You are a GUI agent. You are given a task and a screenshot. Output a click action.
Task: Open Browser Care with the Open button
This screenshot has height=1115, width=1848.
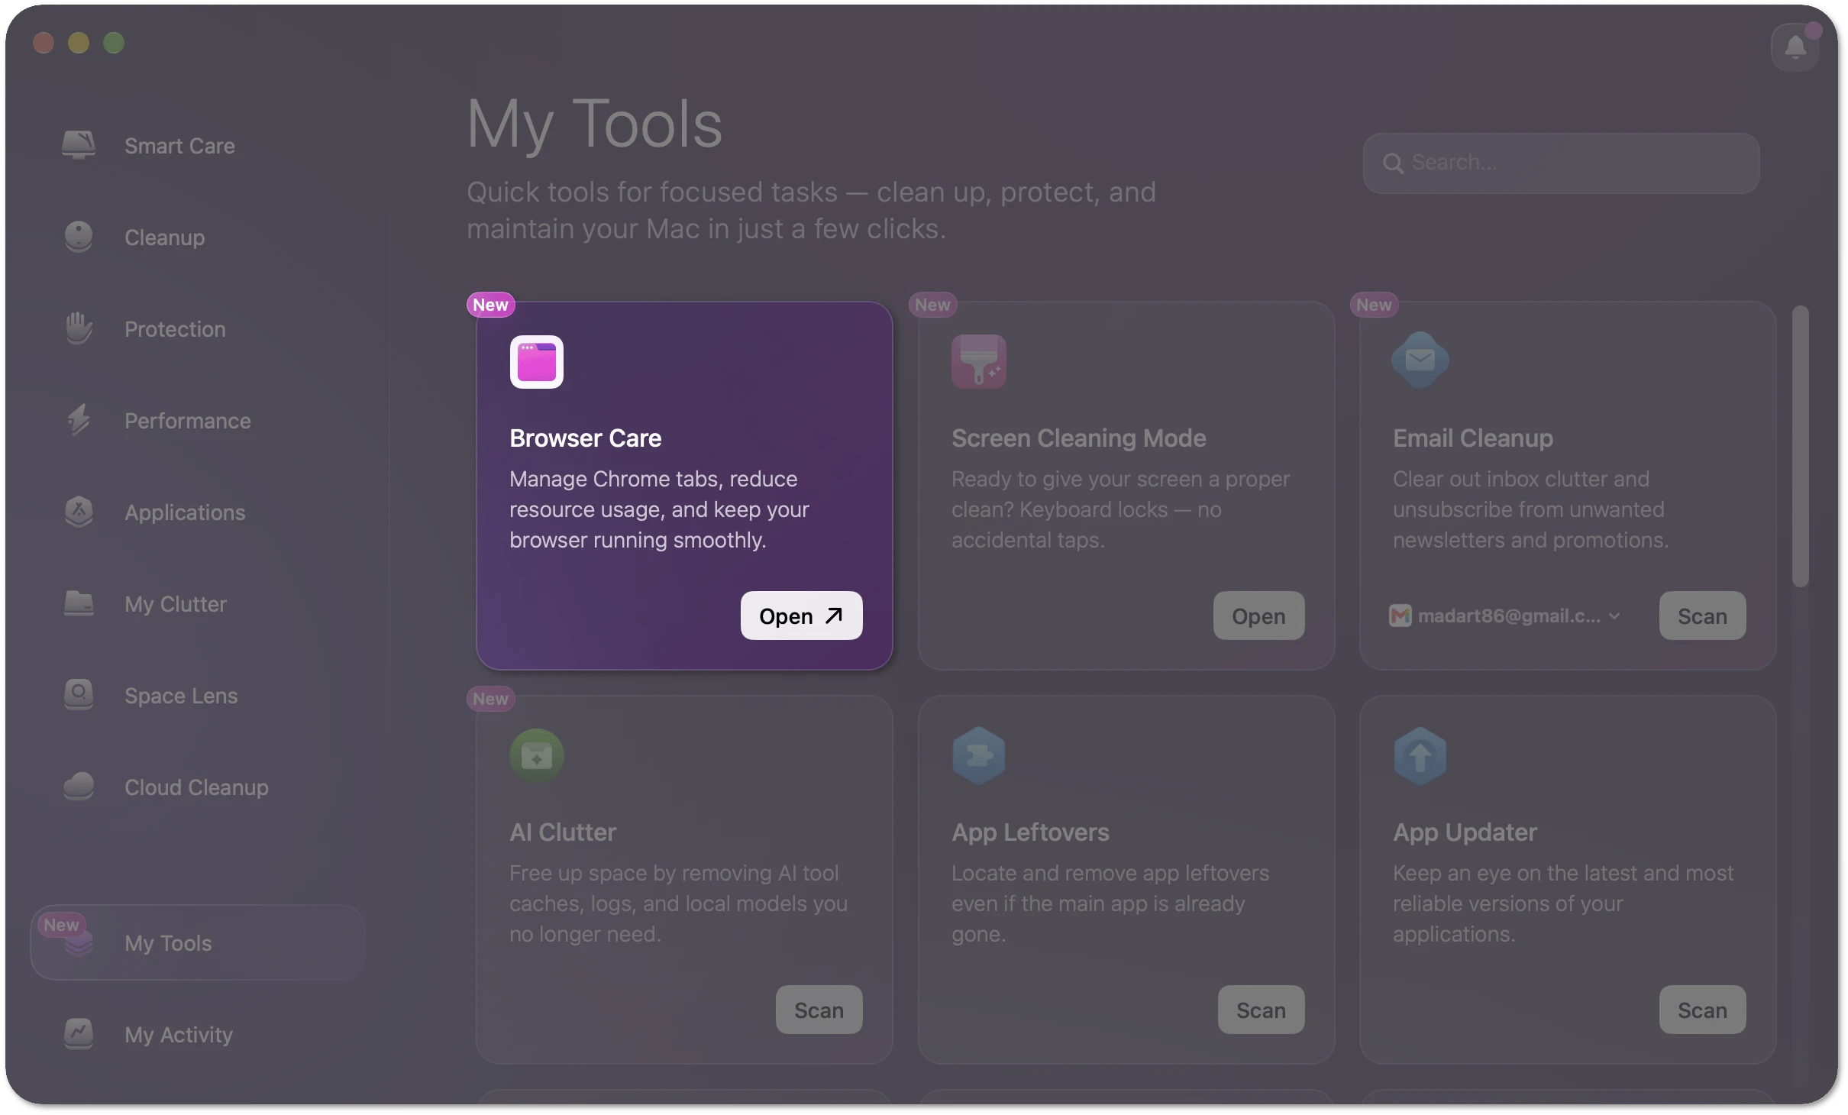tap(801, 616)
